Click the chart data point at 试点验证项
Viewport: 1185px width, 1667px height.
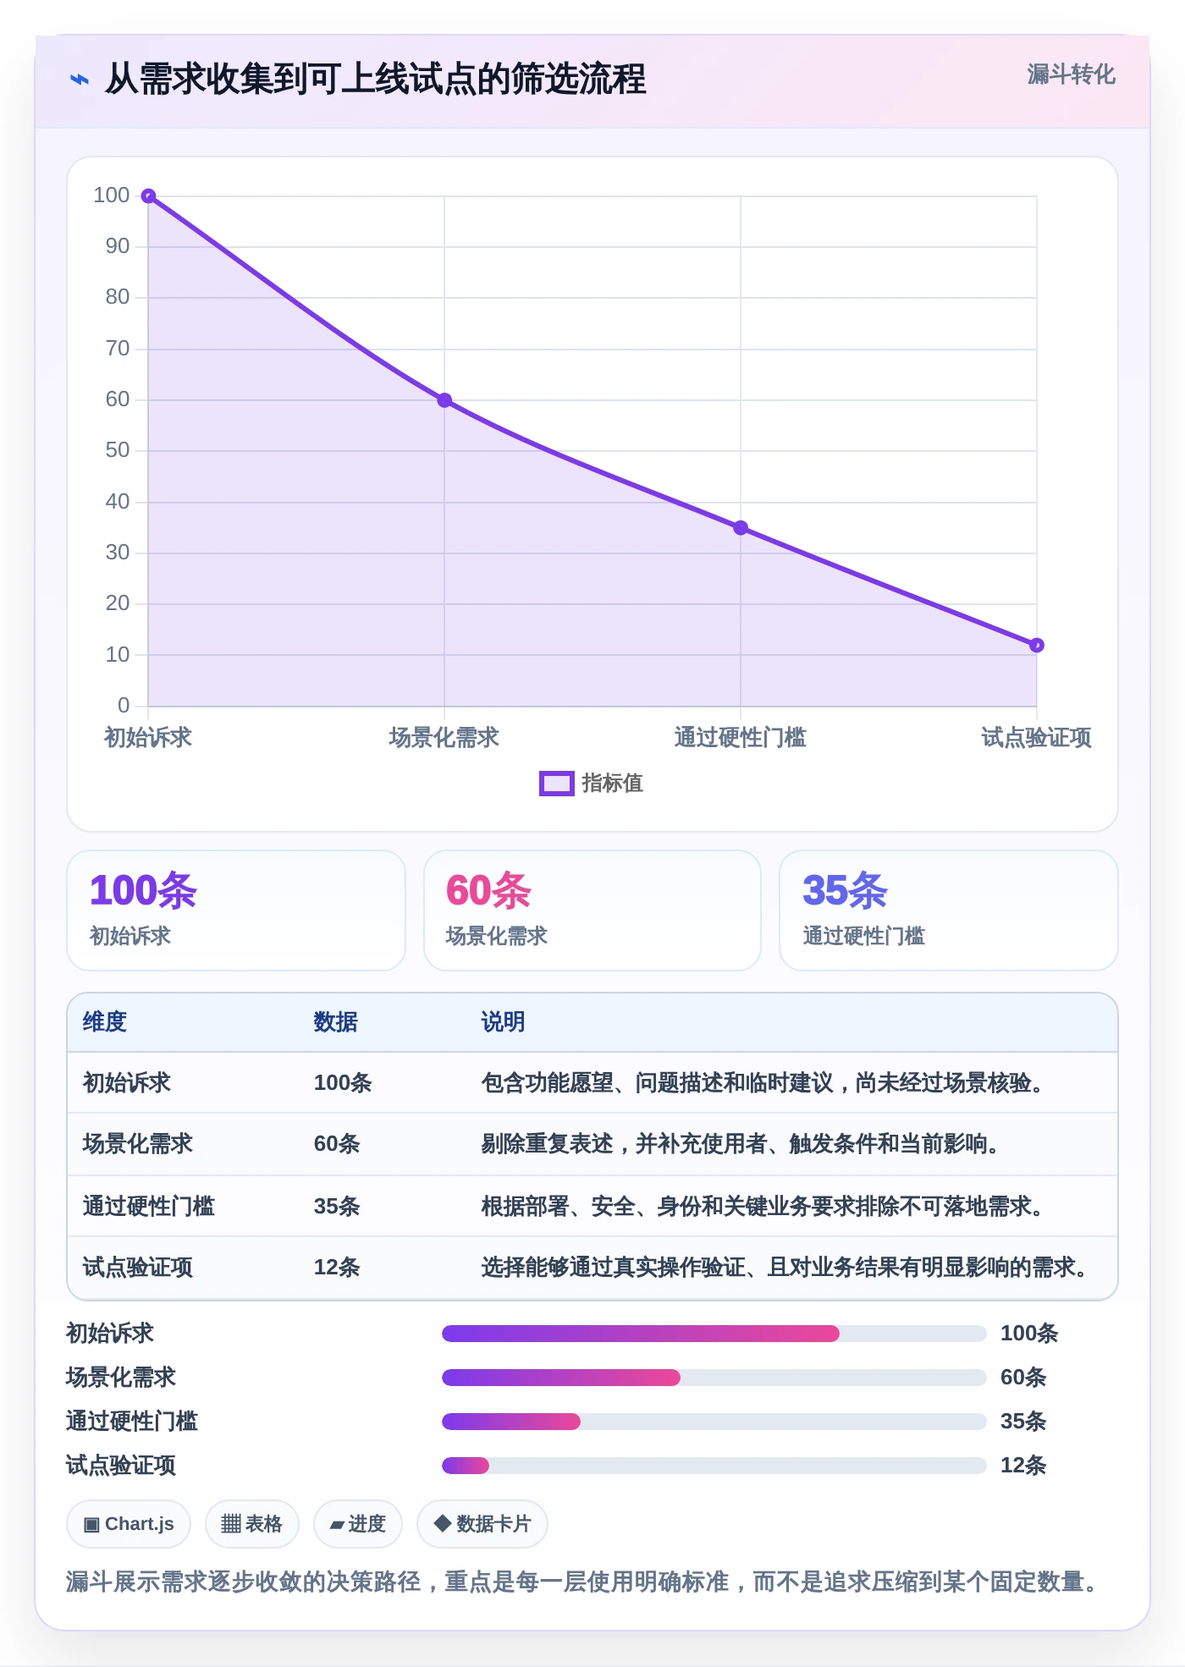point(1037,646)
